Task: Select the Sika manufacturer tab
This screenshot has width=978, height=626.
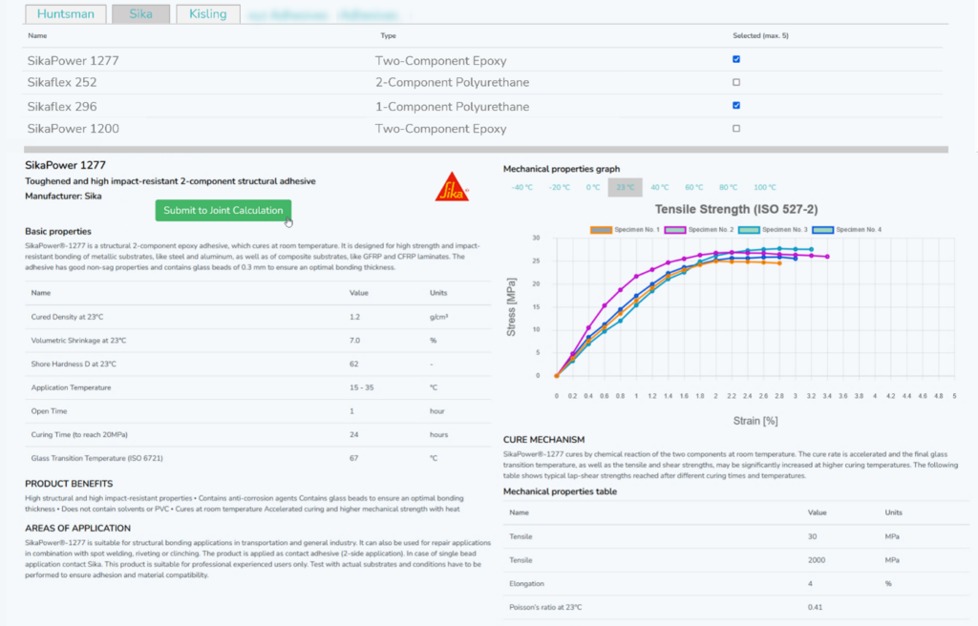Action: (x=140, y=14)
